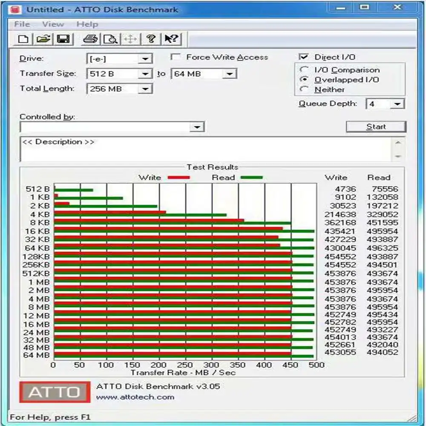Click write value 453055

point(340,352)
